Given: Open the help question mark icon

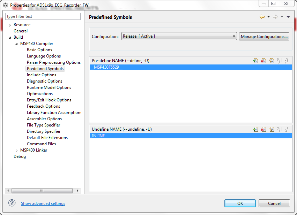Looking at the screenshot, I should (x=12, y=203).
